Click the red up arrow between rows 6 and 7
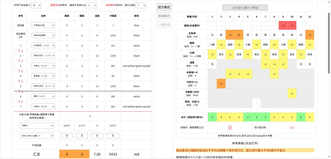Screen dimensions: 331x159 click(x=19, y=101)
